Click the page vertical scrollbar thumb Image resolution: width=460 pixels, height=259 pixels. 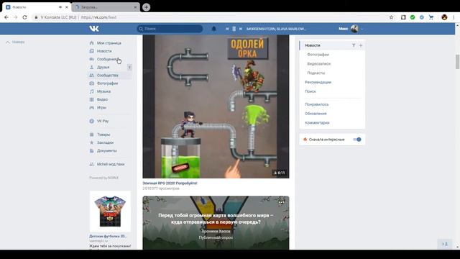[457, 62]
